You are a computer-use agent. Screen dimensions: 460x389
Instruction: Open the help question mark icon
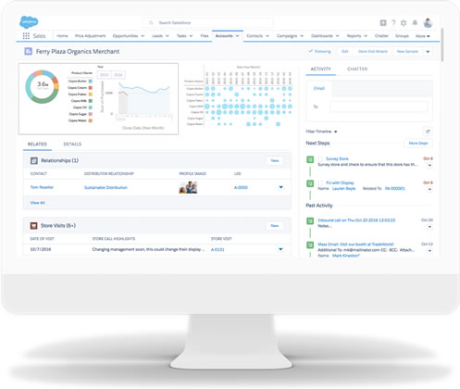393,22
